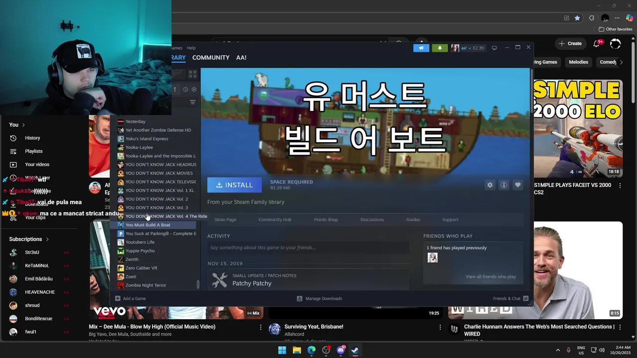Viewport: 637px width, 358px height.
Task: Toggle the ready-to-play filter in Steam library
Action: [x=194, y=89]
